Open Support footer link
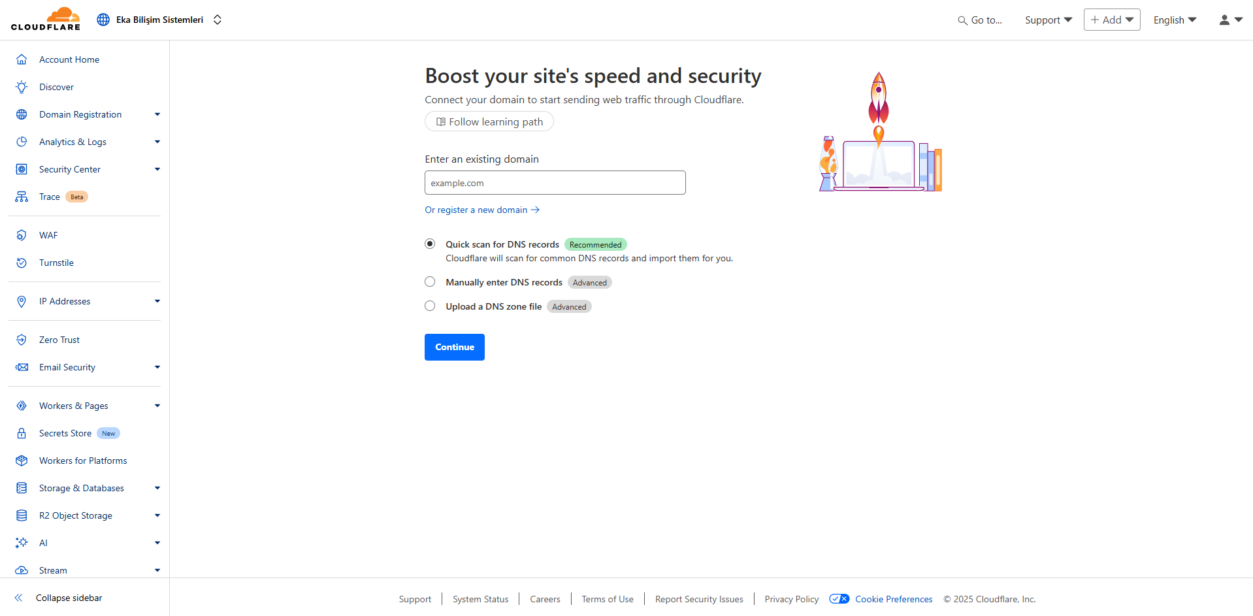This screenshot has width=1253, height=616. click(x=415, y=599)
